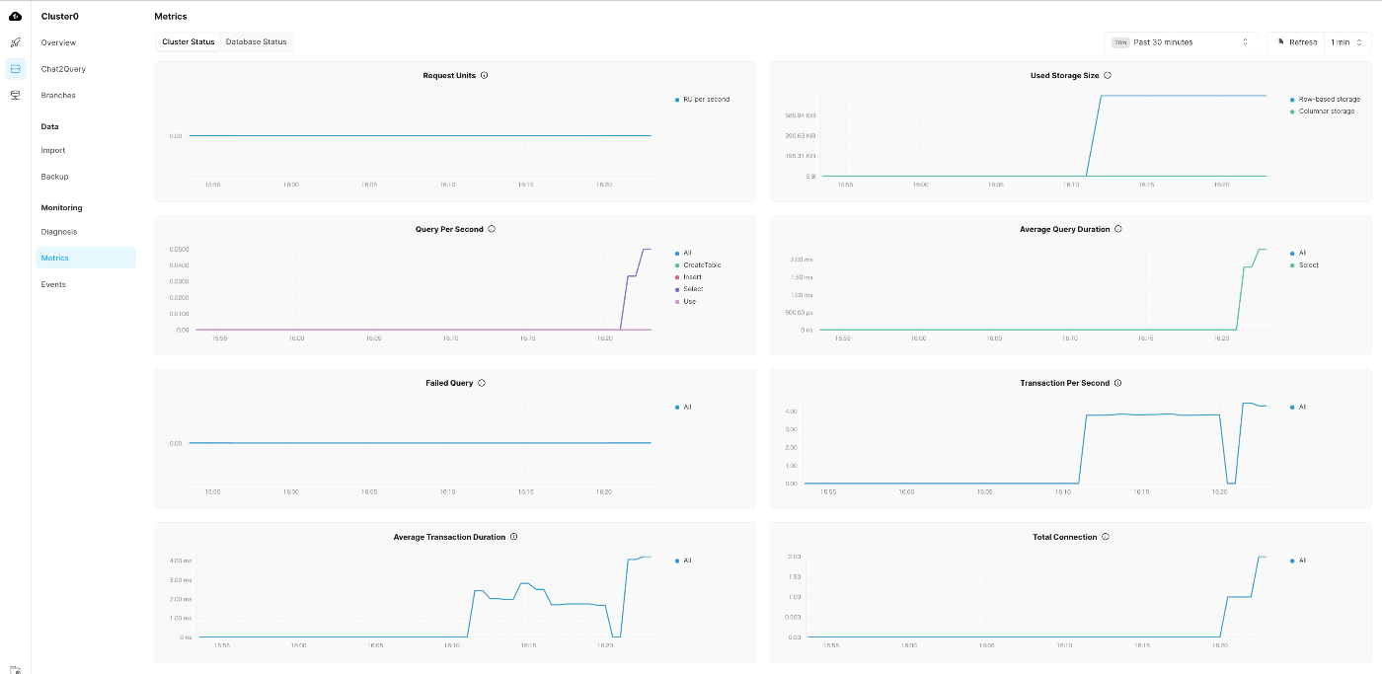Click the Request Units chart title
Screen dimensions: 1382x674
[x=449, y=75]
